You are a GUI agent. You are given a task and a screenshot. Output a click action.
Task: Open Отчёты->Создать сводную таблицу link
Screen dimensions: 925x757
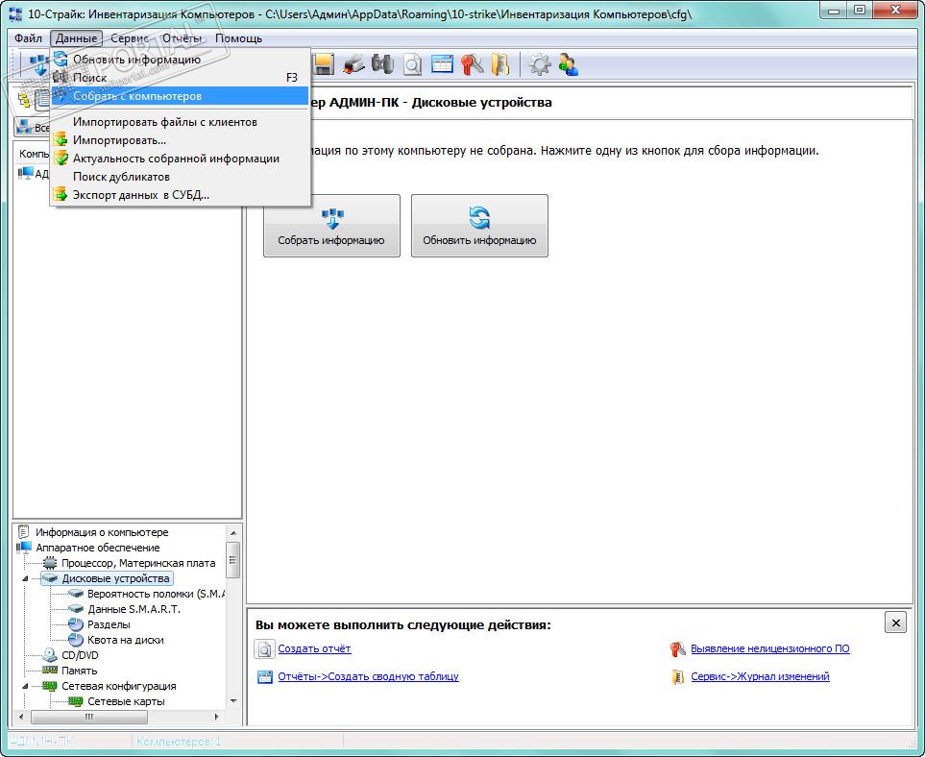(x=368, y=676)
